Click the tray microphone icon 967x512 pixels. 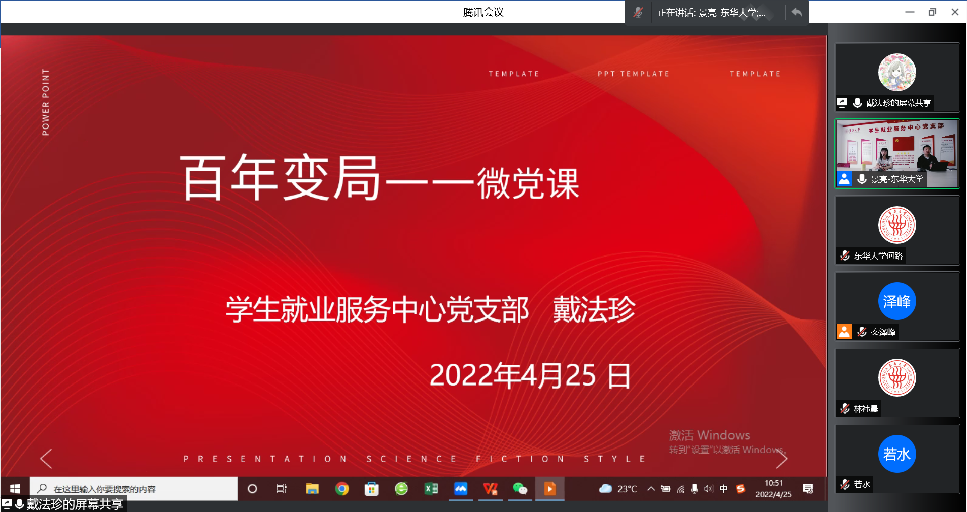[695, 488]
